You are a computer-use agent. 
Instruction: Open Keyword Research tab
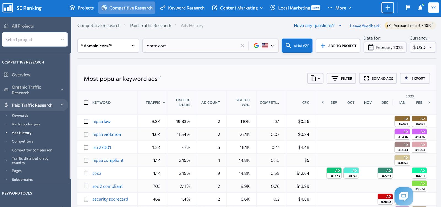click(x=182, y=8)
